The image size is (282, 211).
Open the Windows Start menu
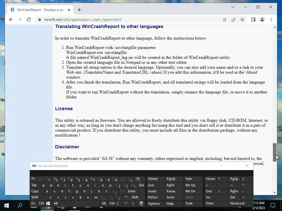point(7,206)
